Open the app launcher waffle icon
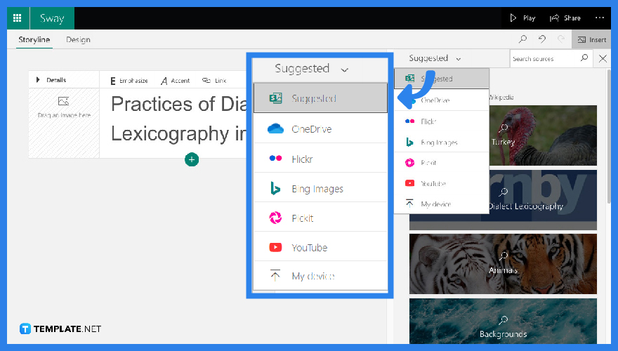This screenshot has width=618, height=351. pyautogui.click(x=18, y=18)
